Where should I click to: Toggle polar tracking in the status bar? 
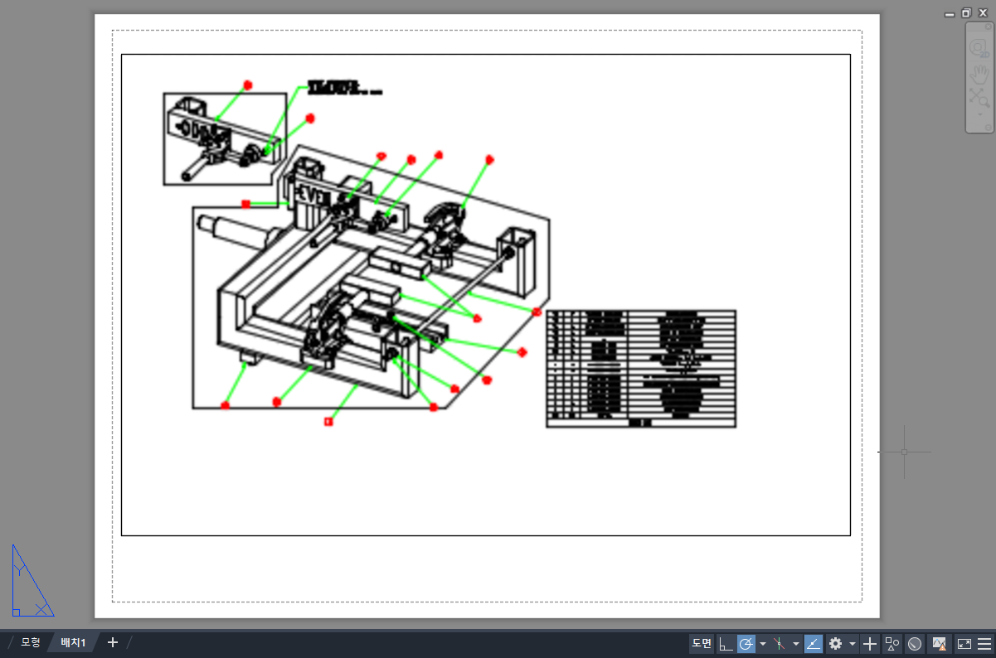pos(746,643)
